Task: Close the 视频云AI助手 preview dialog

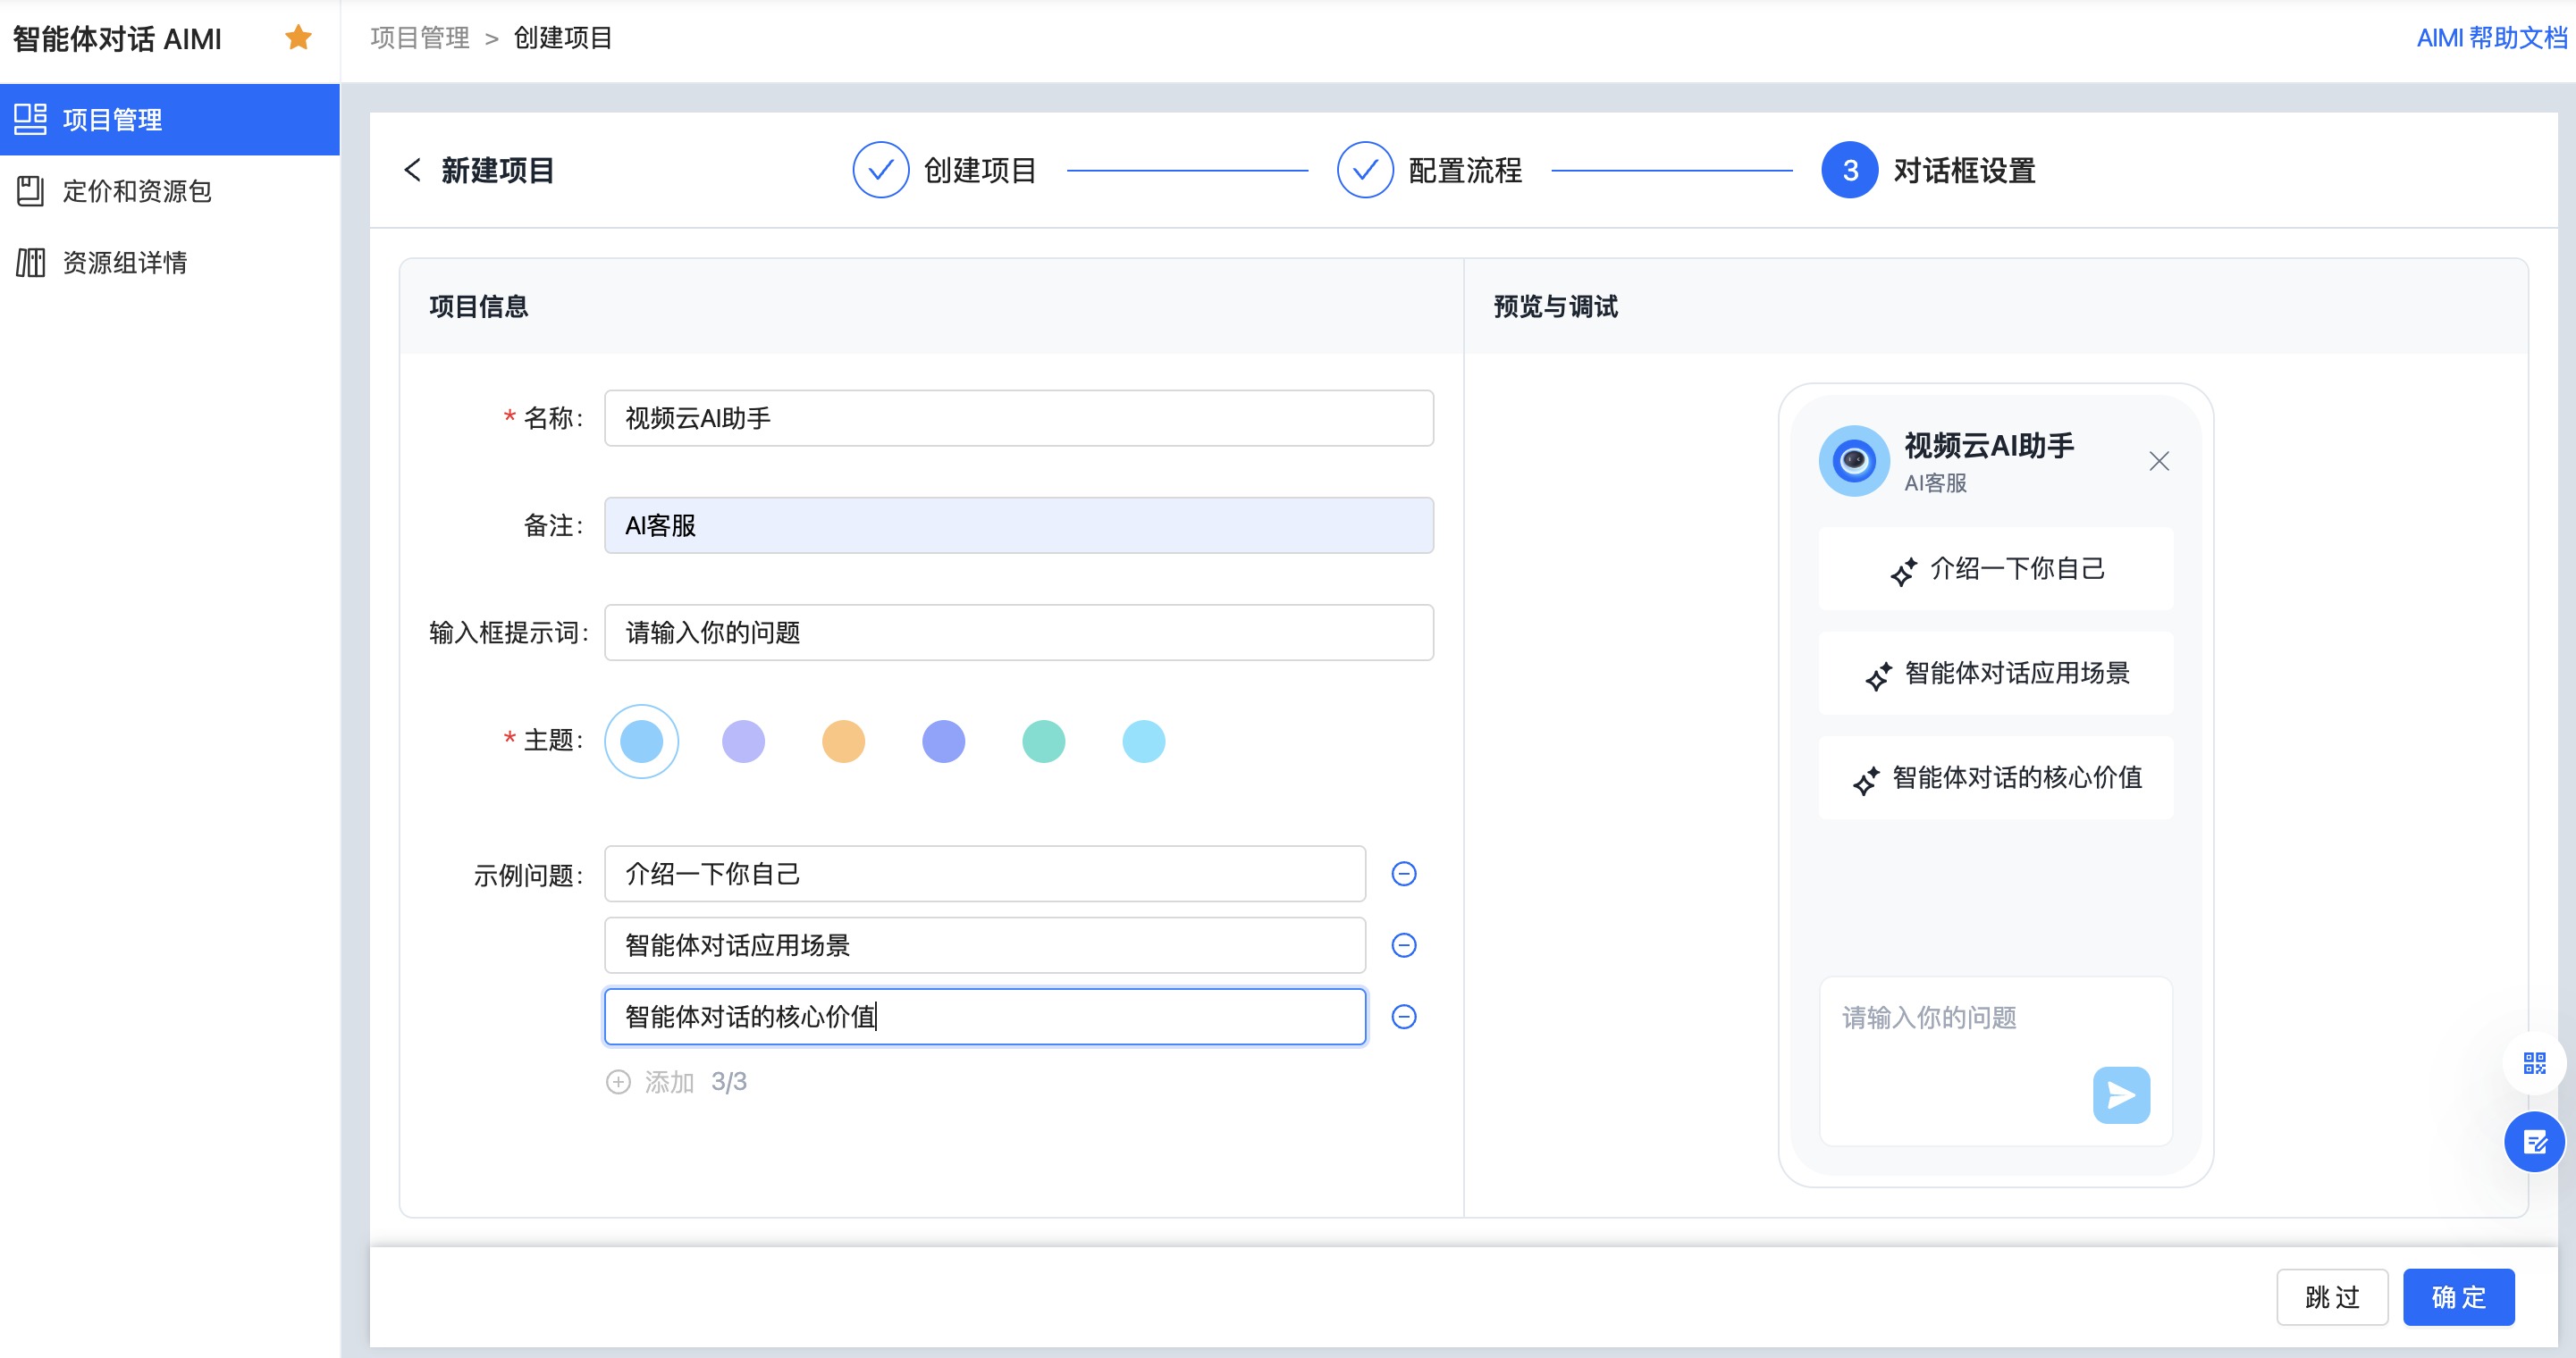Action: coord(2159,461)
